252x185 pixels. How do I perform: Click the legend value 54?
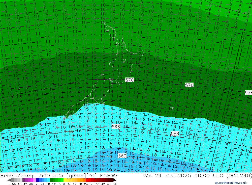coord(114,184)
